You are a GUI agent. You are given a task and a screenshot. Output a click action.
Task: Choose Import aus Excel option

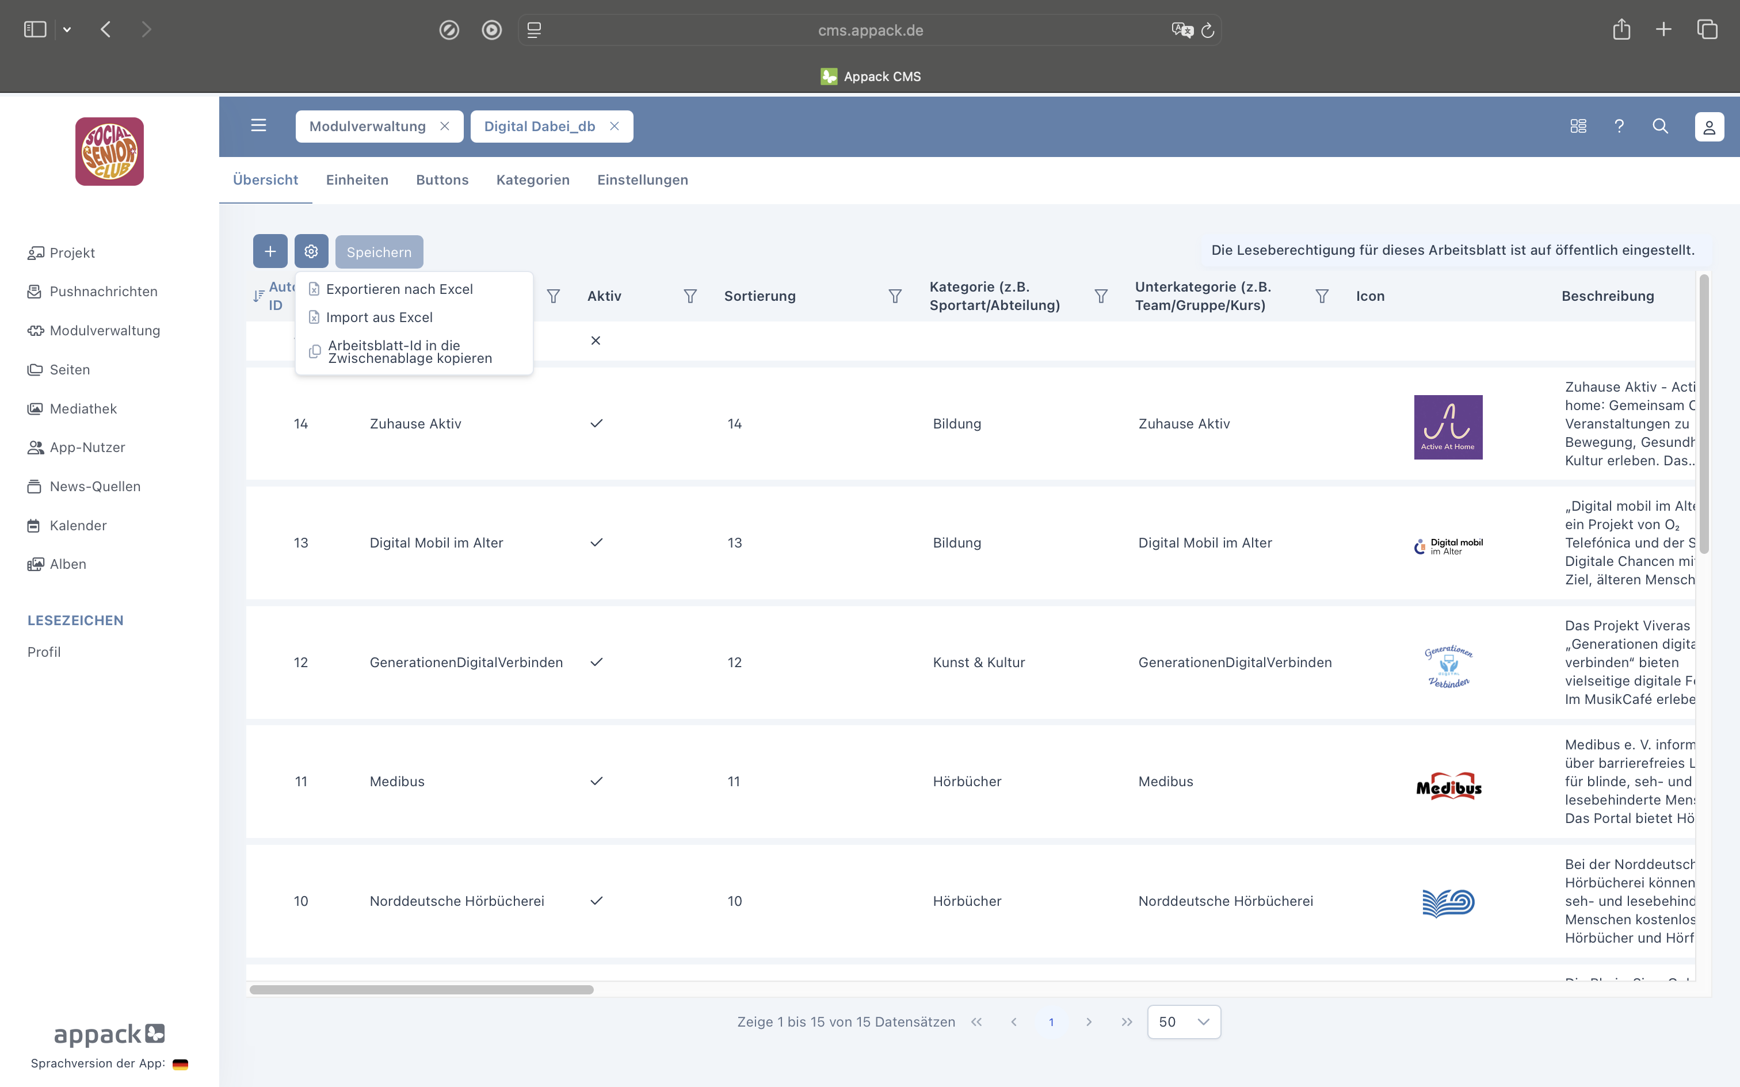click(x=379, y=317)
